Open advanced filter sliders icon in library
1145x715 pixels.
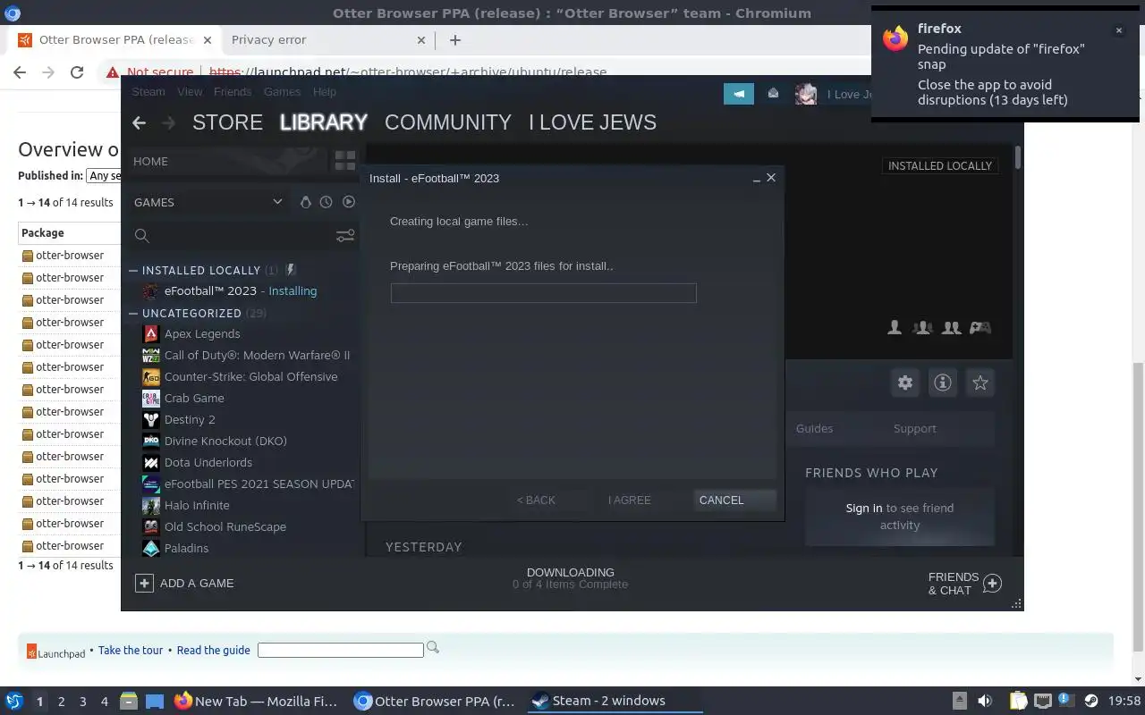pos(345,236)
